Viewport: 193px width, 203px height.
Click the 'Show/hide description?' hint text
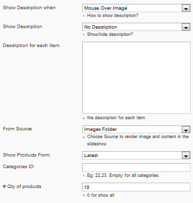click(110, 34)
